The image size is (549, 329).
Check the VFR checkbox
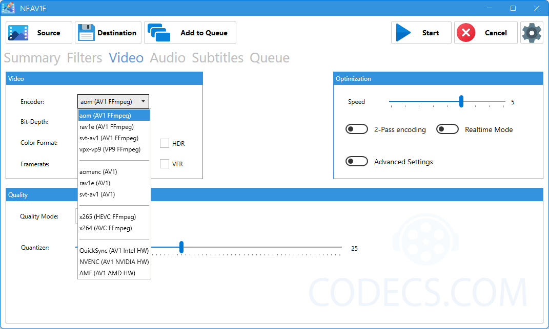[x=165, y=164]
